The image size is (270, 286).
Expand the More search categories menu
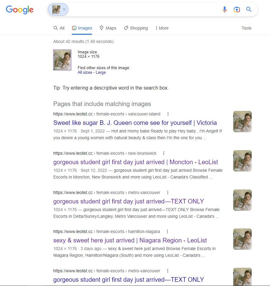(x=162, y=28)
